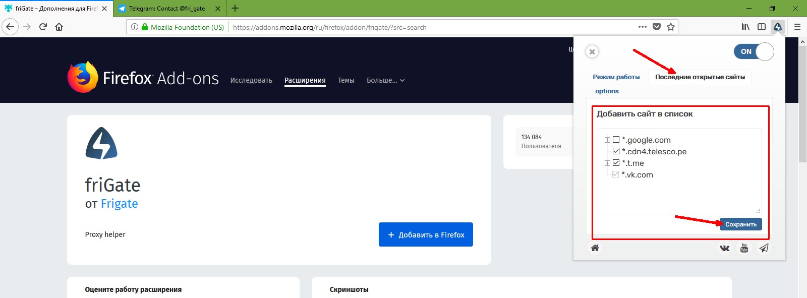Click the Proxy helper description text
Image resolution: width=807 pixels, height=298 pixels.
105,234
